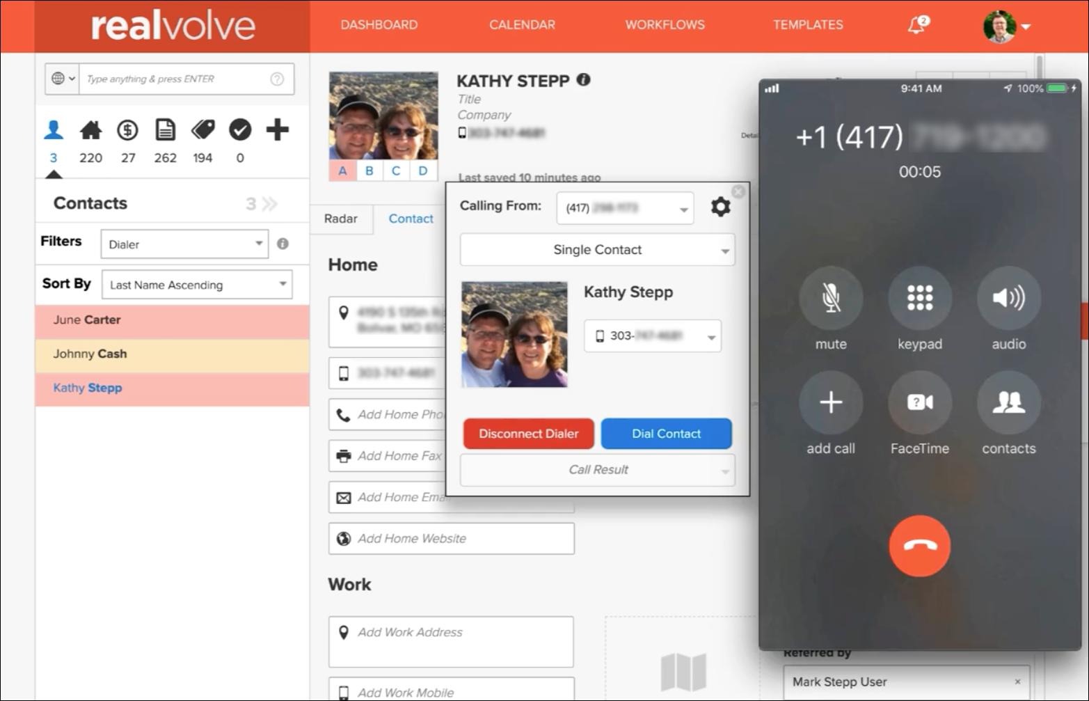This screenshot has height=701, width=1089.
Task: Click the tags icon in the left sidebar
Action: (202, 129)
